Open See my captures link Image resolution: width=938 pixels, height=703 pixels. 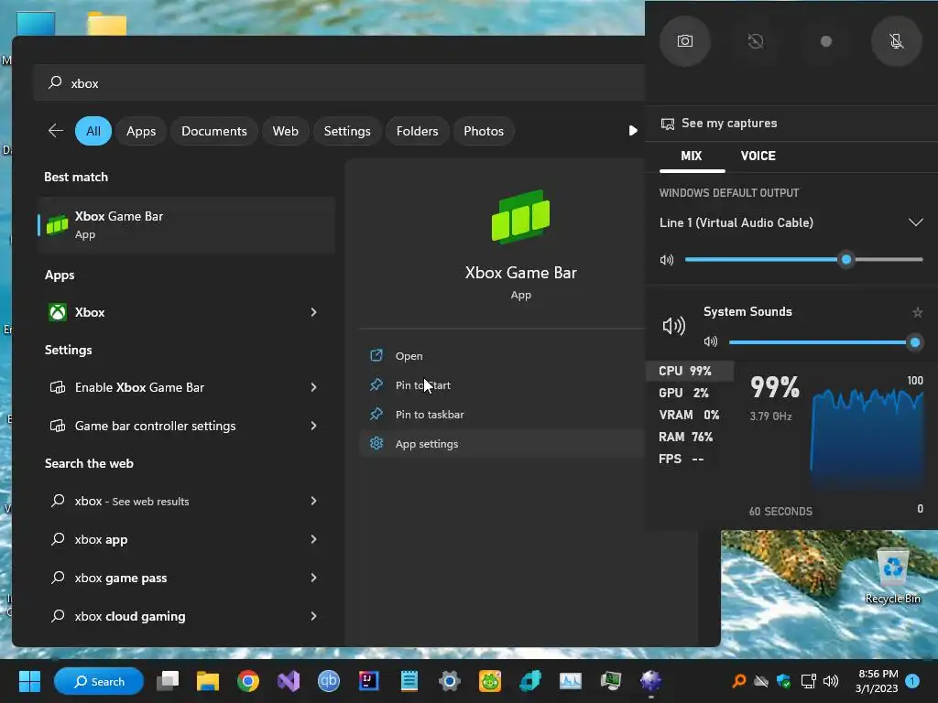(719, 124)
